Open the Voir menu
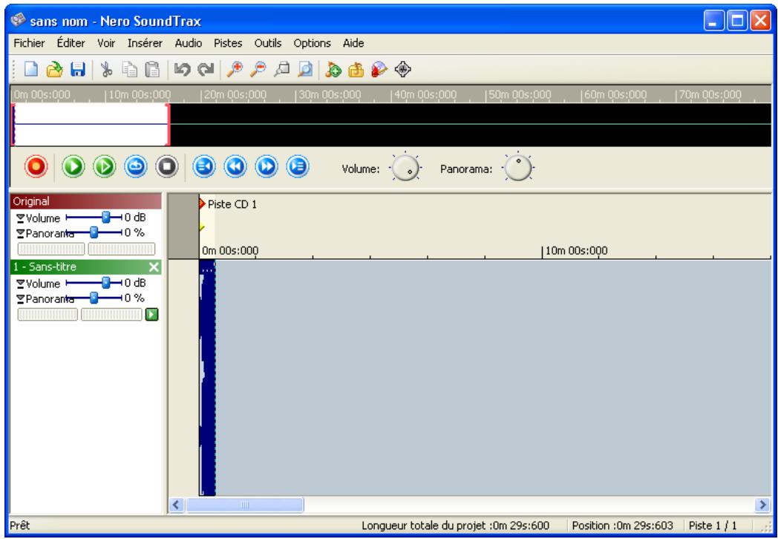Viewport: 778px width, 539px height. point(106,43)
